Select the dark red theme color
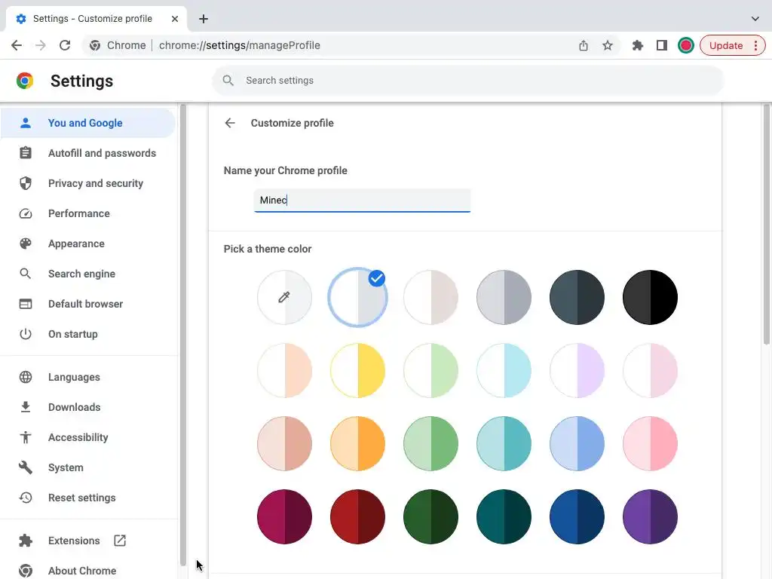Screen dimensions: 772x579 point(358,516)
